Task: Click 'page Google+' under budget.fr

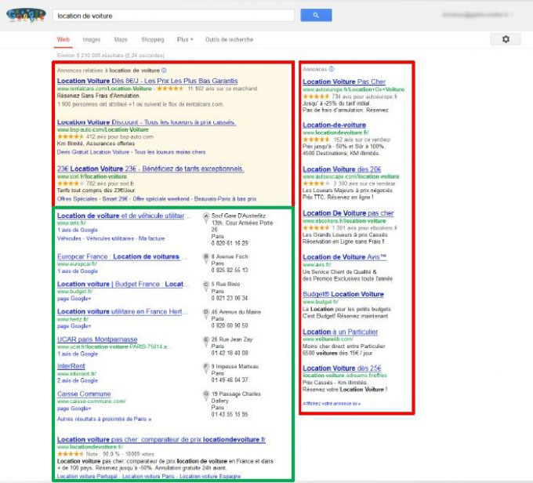Action: (x=74, y=298)
